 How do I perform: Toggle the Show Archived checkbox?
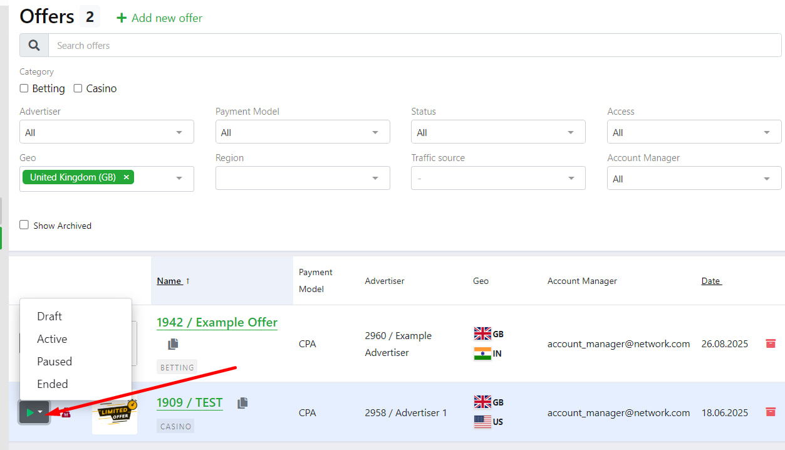coord(24,225)
